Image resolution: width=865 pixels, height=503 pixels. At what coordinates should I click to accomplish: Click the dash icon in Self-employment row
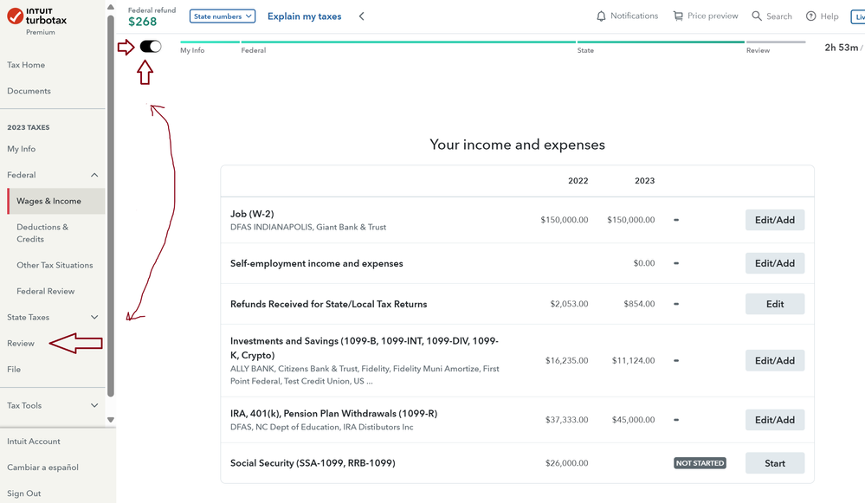675,263
